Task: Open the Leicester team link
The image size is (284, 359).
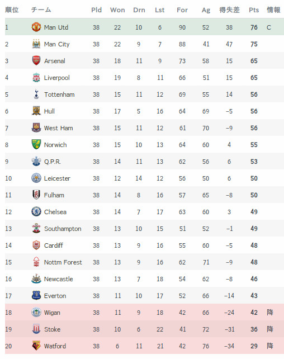Action: pos(57,178)
